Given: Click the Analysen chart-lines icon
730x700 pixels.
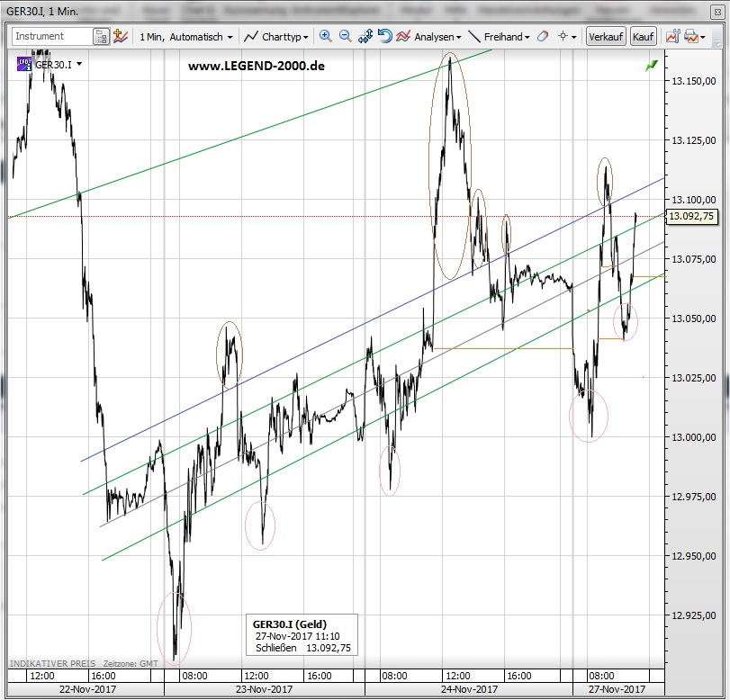Looking at the screenshot, I should click(x=403, y=36).
